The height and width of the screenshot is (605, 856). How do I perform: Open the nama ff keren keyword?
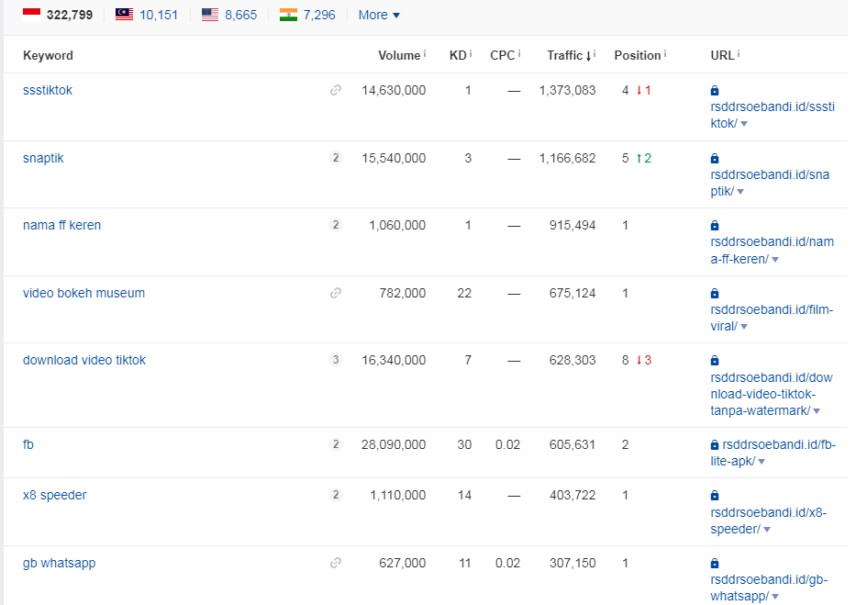point(61,226)
